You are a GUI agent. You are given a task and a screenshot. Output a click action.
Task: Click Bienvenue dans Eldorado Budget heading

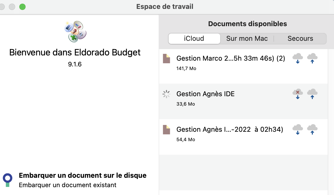pos(75,52)
